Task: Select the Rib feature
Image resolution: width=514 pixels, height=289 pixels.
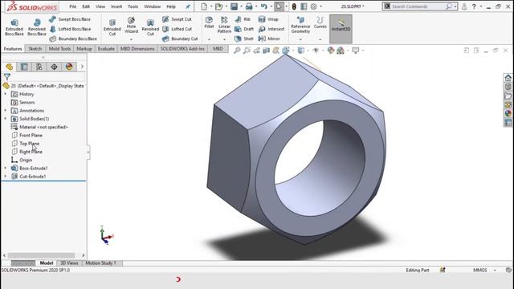Action: [243, 19]
